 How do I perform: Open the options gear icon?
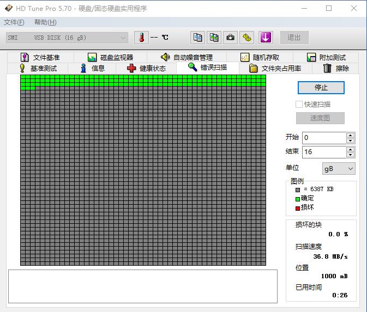tap(246, 38)
